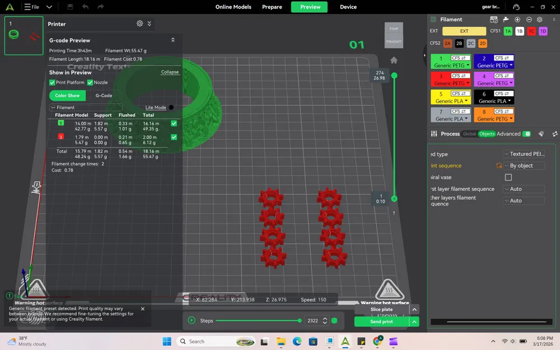The image size is (560, 350).
Task: Click the CFS swap button on filament 4
Action: point(503,76)
